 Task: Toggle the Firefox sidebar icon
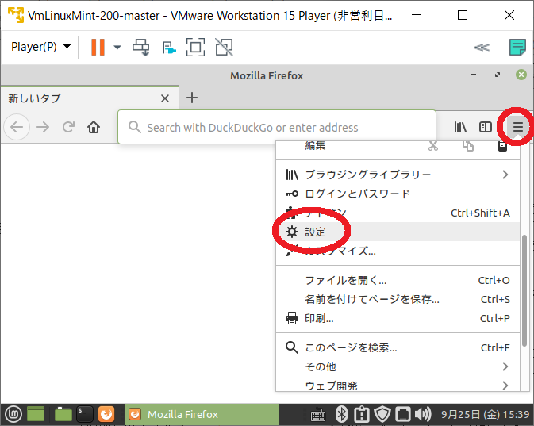click(x=486, y=127)
